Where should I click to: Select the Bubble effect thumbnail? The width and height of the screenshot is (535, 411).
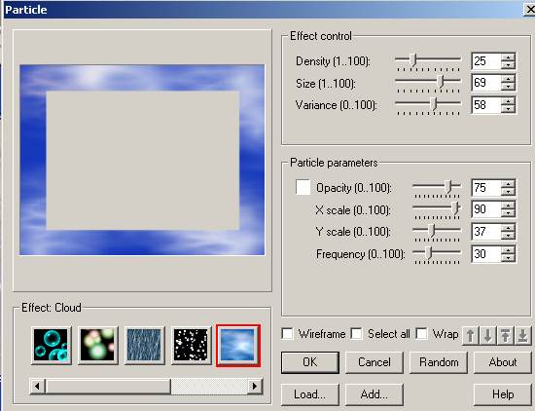pos(52,345)
